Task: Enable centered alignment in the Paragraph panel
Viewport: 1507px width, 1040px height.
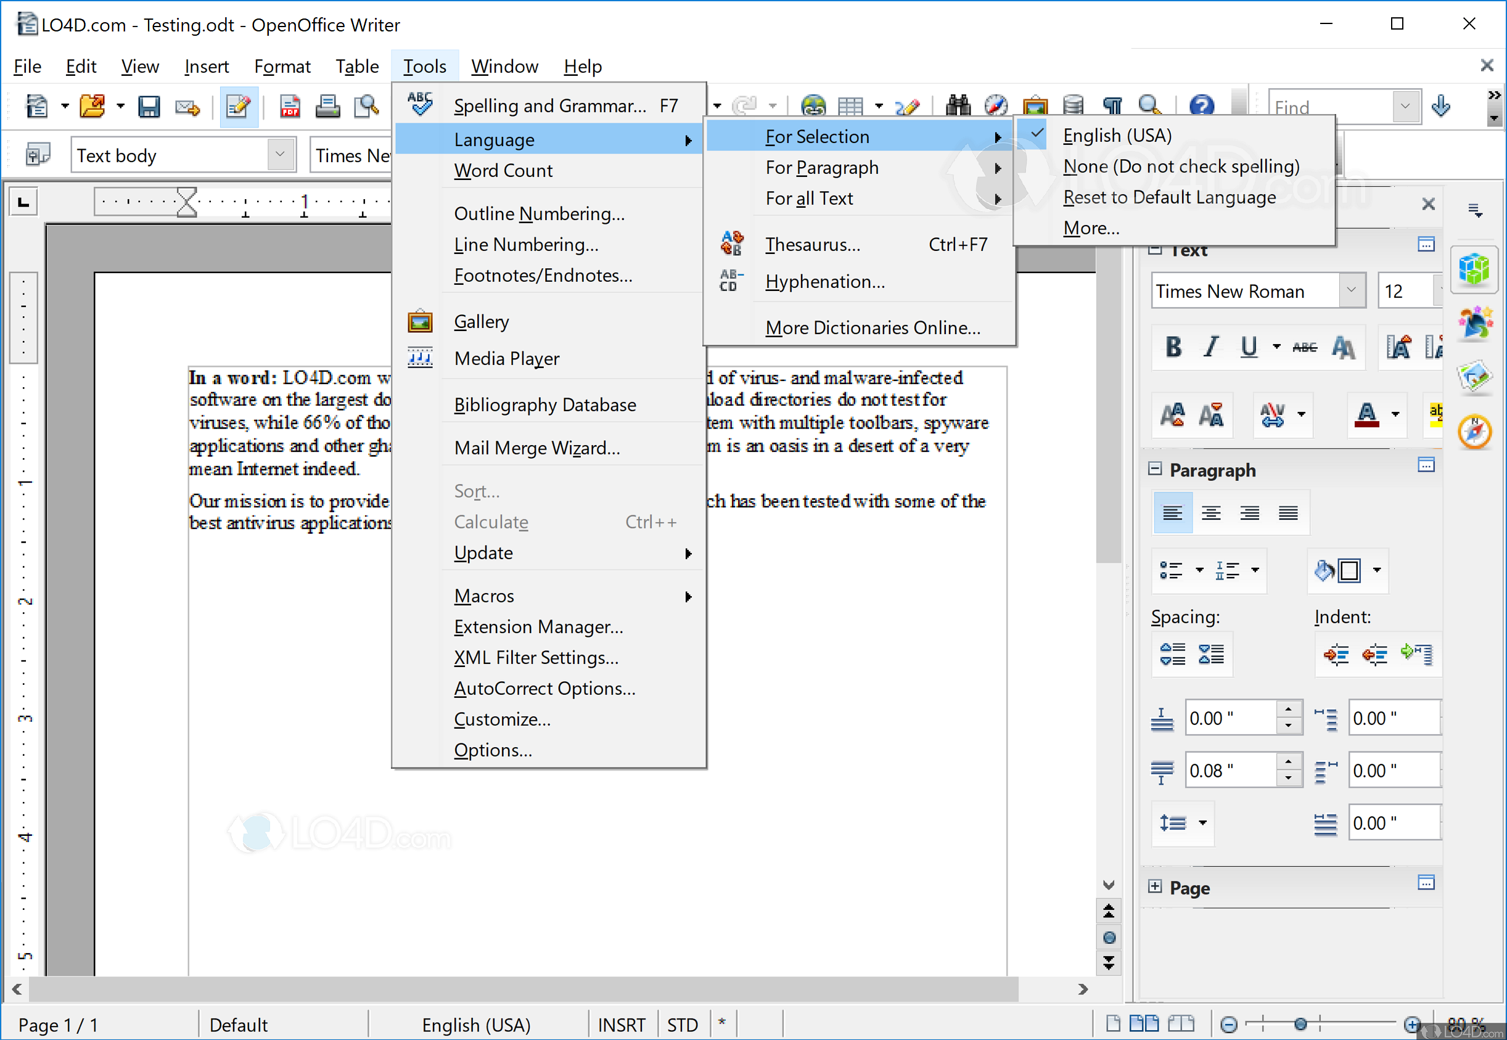Action: (1211, 513)
